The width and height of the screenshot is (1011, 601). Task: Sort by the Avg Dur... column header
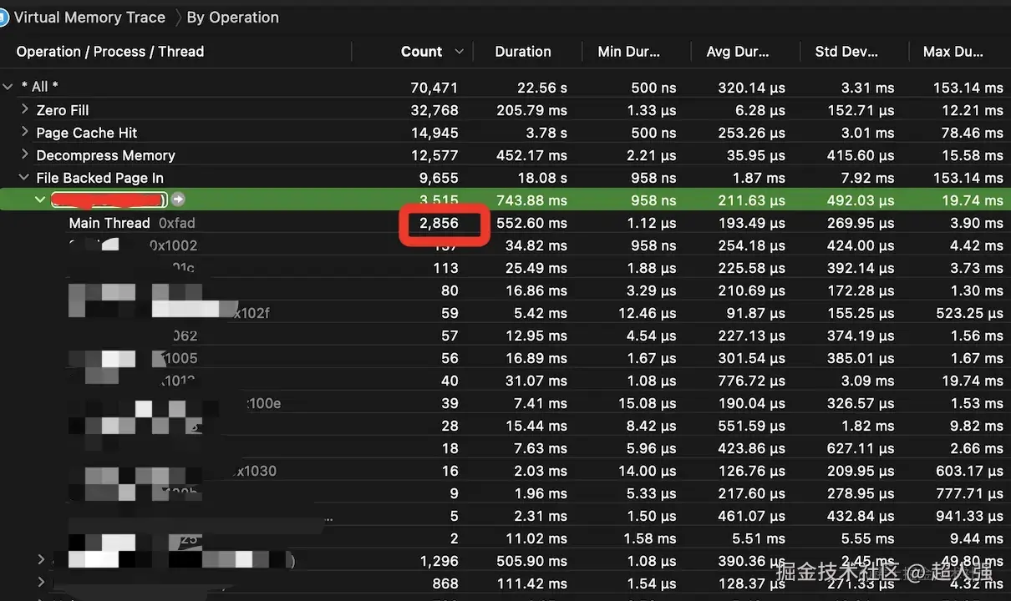(x=738, y=52)
